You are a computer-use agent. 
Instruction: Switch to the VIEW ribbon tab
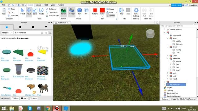pos(53,5)
